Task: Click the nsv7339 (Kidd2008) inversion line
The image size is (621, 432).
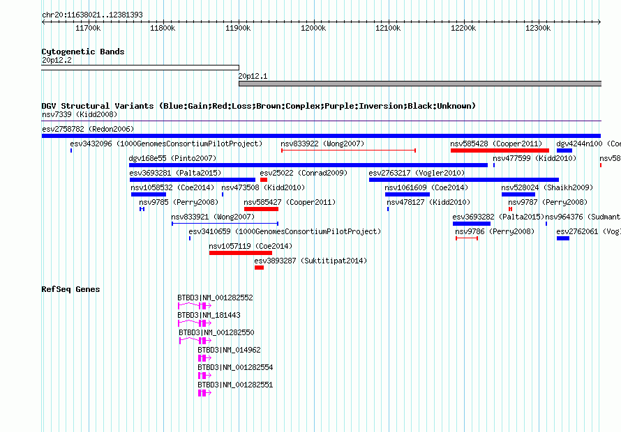Action: click(321, 121)
